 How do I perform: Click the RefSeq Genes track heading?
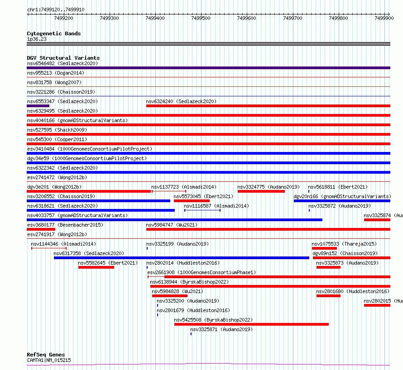[46, 355]
